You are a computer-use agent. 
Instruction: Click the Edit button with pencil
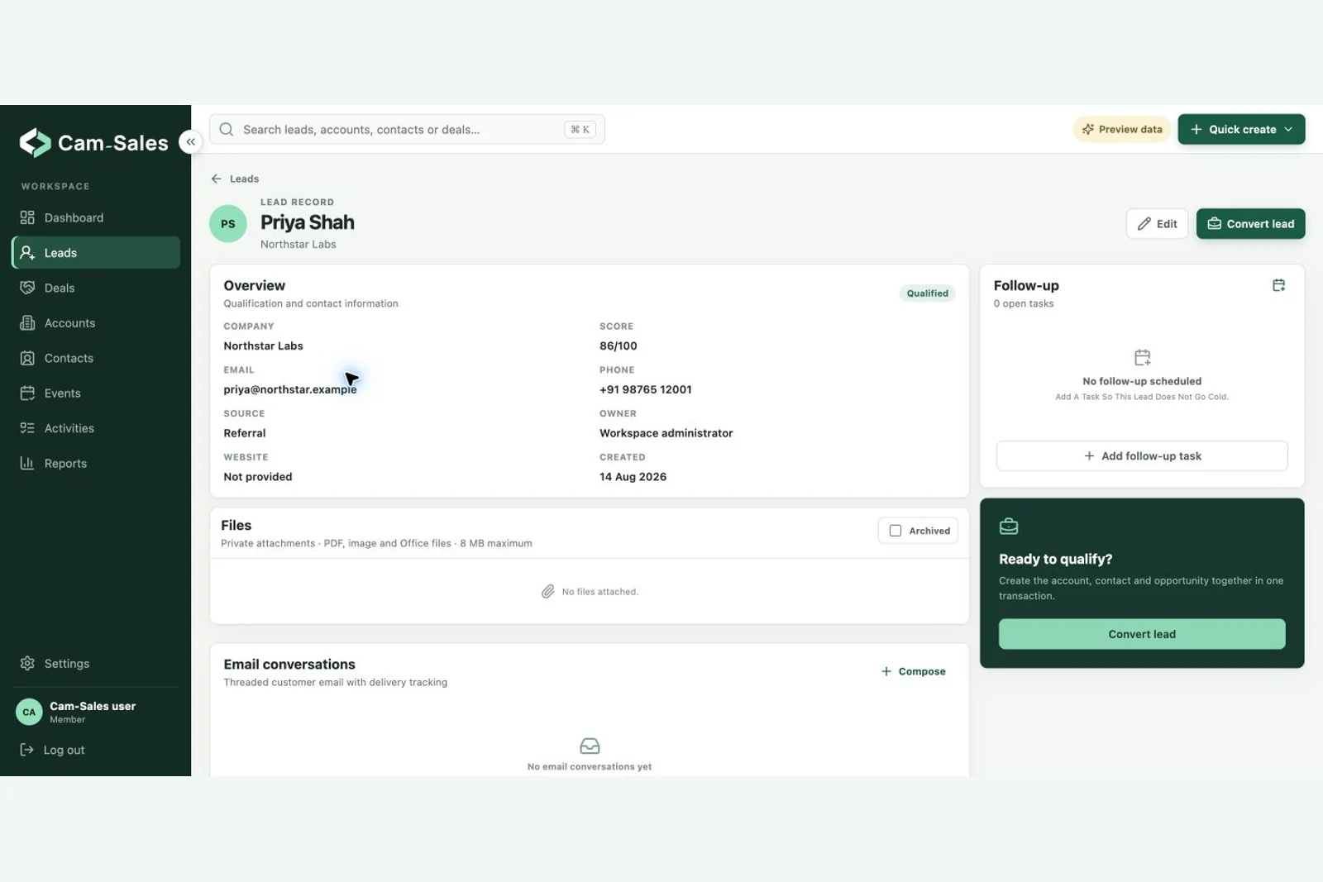[x=1157, y=224]
